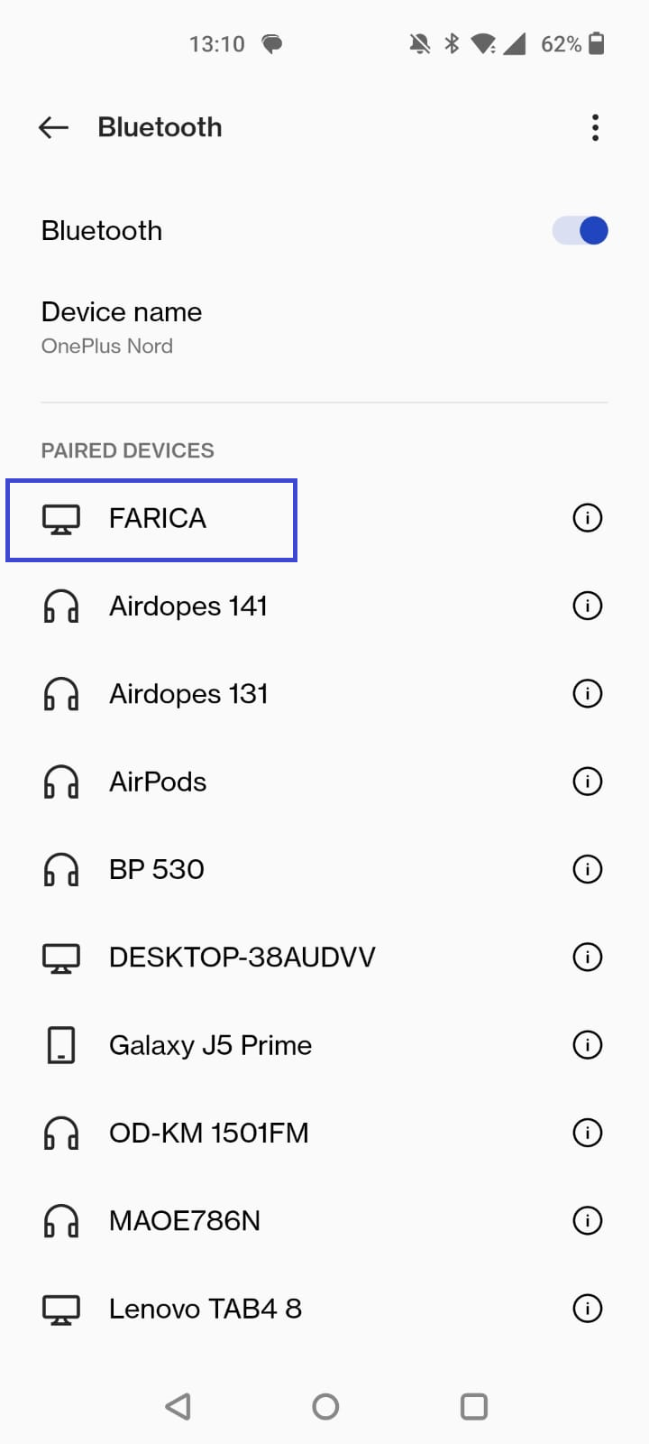Open info for FARICA

click(x=588, y=518)
